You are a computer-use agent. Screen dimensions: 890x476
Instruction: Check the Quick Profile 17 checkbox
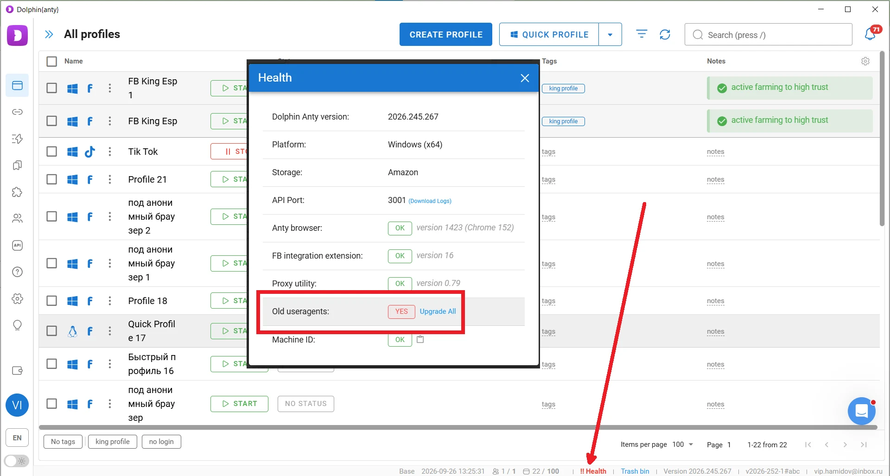coord(52,331)
